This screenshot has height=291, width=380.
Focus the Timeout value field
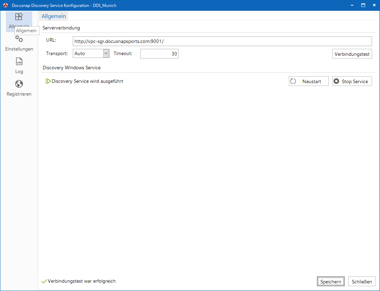tap(159, 54)
